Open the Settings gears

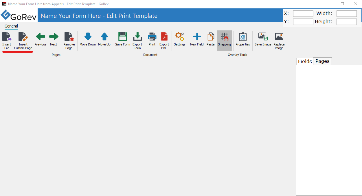[180, 39]
